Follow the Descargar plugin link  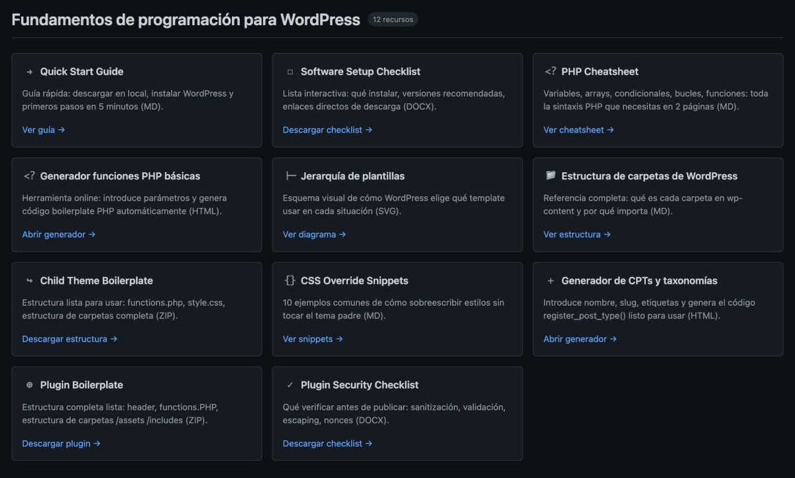tap(62, 443)
